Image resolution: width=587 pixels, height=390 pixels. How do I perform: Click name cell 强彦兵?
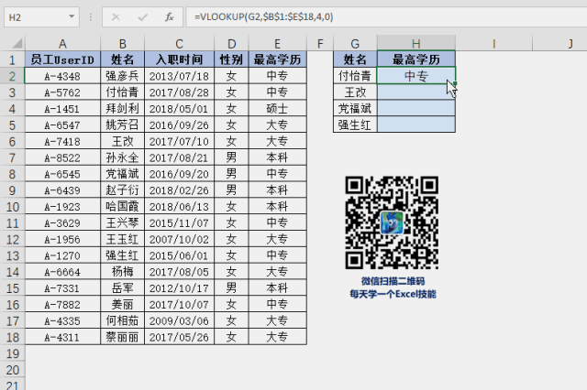pos(122,76)
